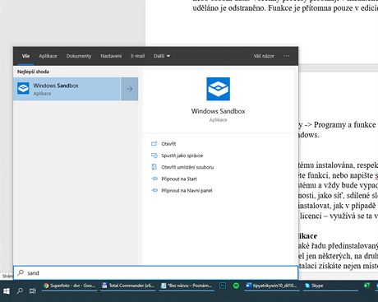Switch to the Dokumenty search tab
Viewport: 378px width, 302px height.
(x=79, y=56)
